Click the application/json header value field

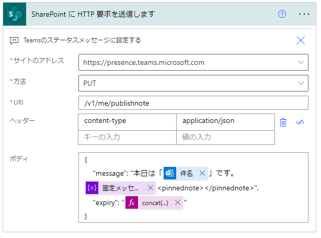(225, 121)
